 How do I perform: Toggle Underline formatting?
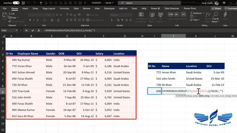coord(37,20)
